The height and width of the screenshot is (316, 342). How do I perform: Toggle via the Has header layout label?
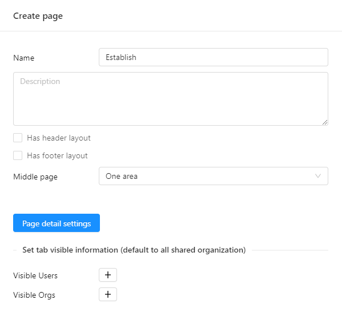(59, 138)
